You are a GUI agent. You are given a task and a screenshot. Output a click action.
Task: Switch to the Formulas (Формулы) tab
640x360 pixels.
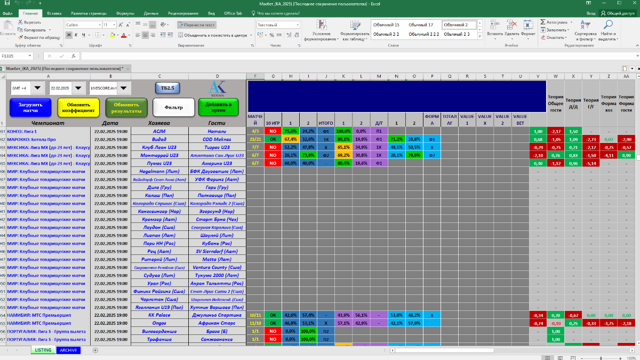pos(125,13)
